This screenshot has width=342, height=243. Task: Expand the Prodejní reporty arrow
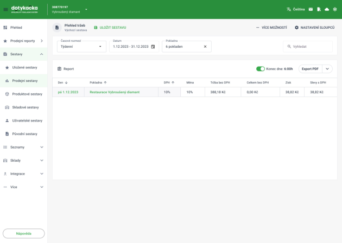tap(42, 41)
